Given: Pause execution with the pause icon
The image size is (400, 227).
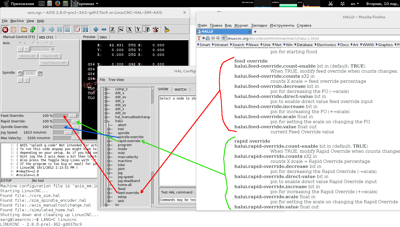Looking at the screenshot, I should 59,30.
